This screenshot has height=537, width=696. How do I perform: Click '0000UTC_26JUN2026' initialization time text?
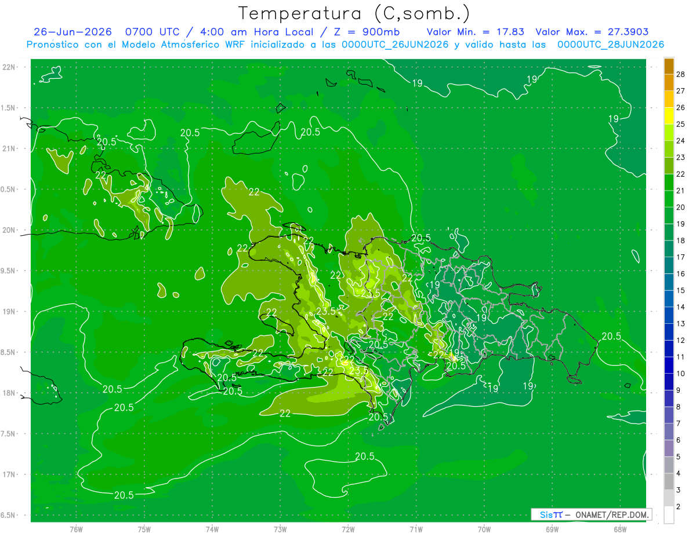click(x=395, y=45)
